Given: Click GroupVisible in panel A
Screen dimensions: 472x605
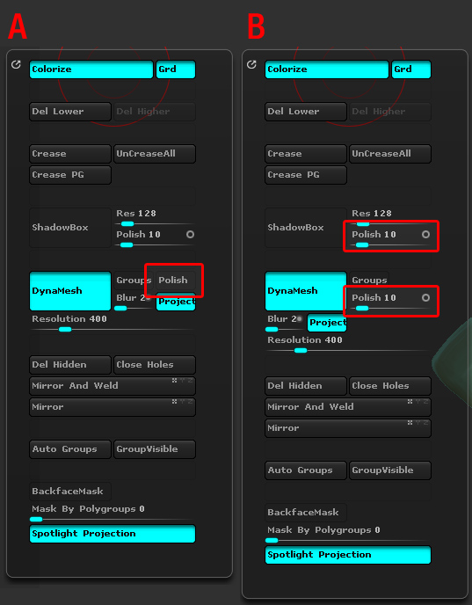Looking at the screenshot, I should (x=155, y=449).
